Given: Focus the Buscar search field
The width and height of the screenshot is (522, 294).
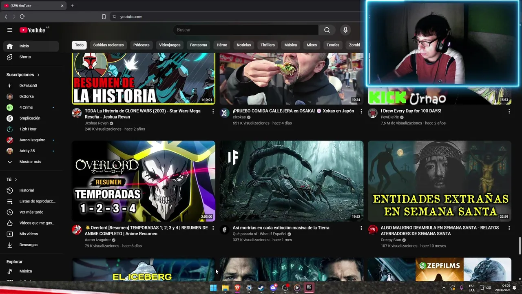Looking at the screenshot, I should (246, 30).
